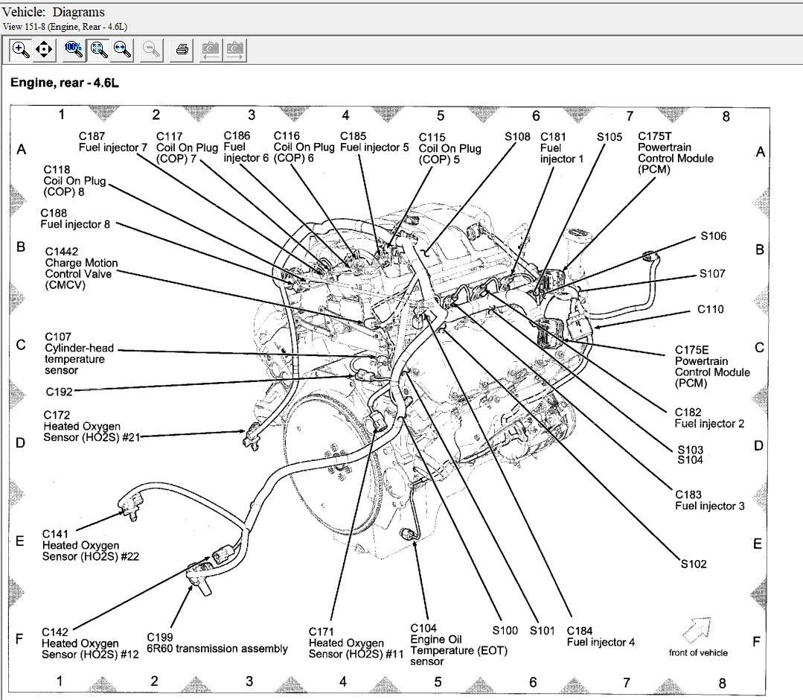Click the fit-to-width zoom icon

click(x=122, y=50)
